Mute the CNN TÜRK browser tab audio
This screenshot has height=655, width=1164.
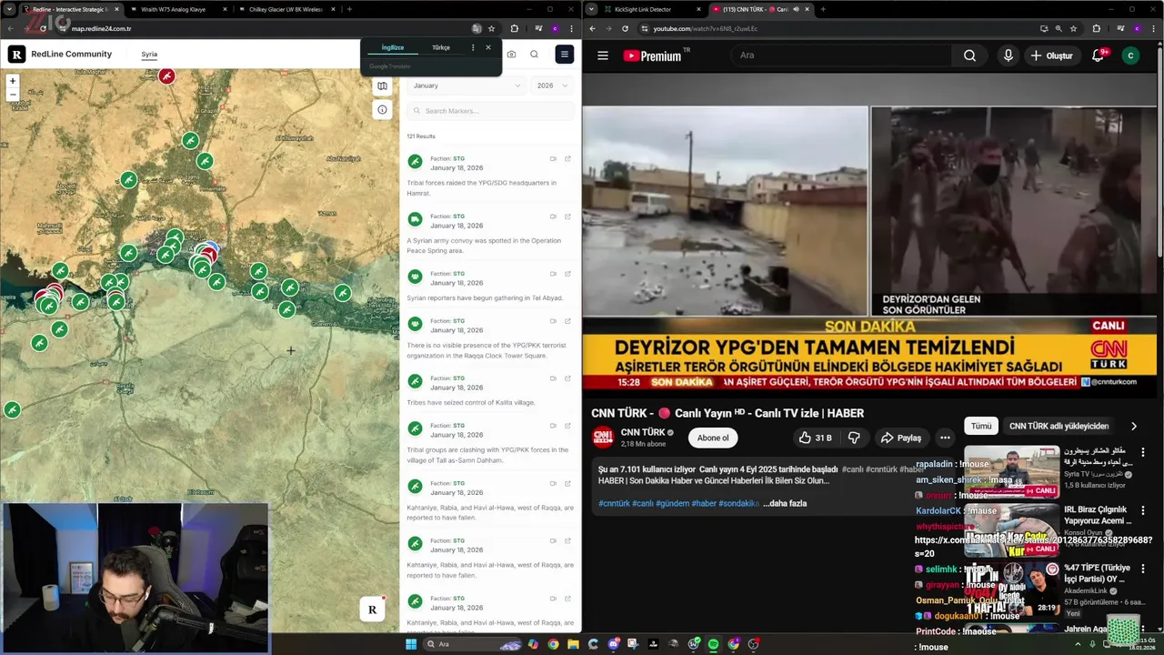pyautogui.click(x=796, y=9)
